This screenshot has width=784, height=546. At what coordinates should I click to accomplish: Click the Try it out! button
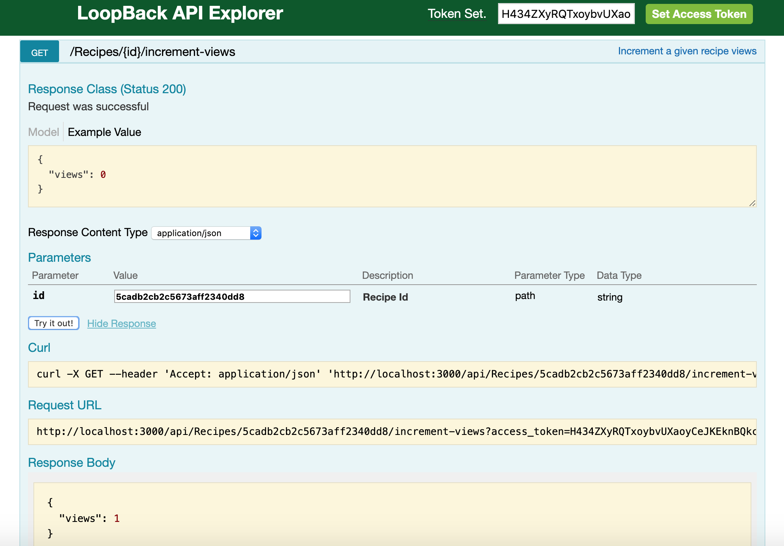[54, 323]
